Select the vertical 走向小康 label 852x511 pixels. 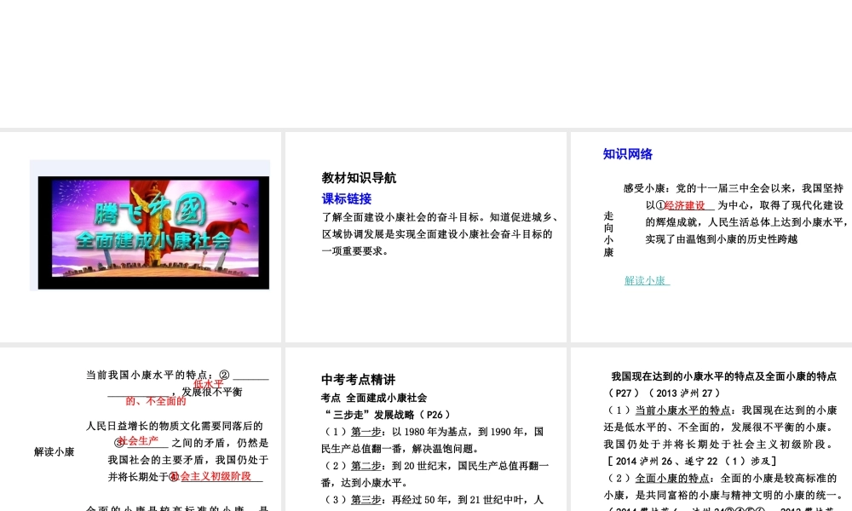tap(608, 234)
